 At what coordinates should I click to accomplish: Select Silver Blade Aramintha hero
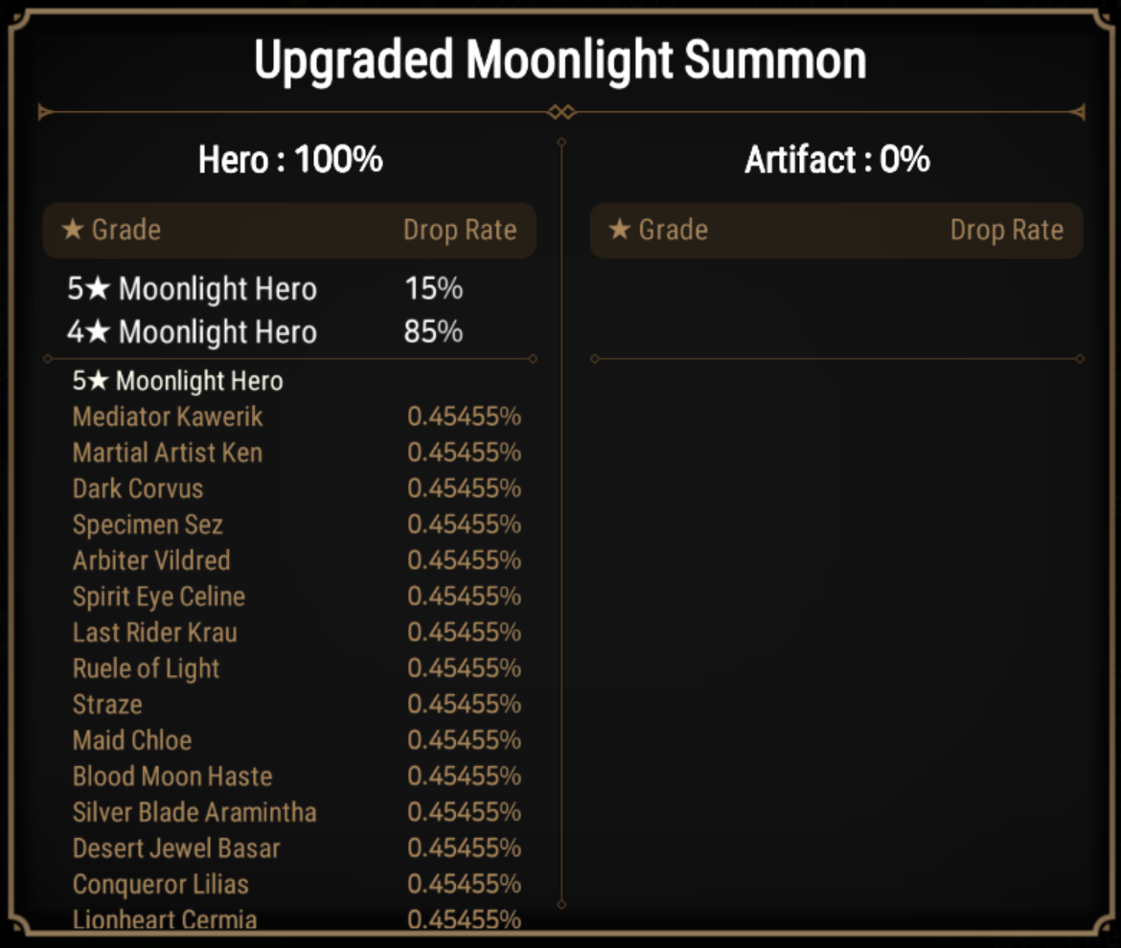[x=194, y=812]
